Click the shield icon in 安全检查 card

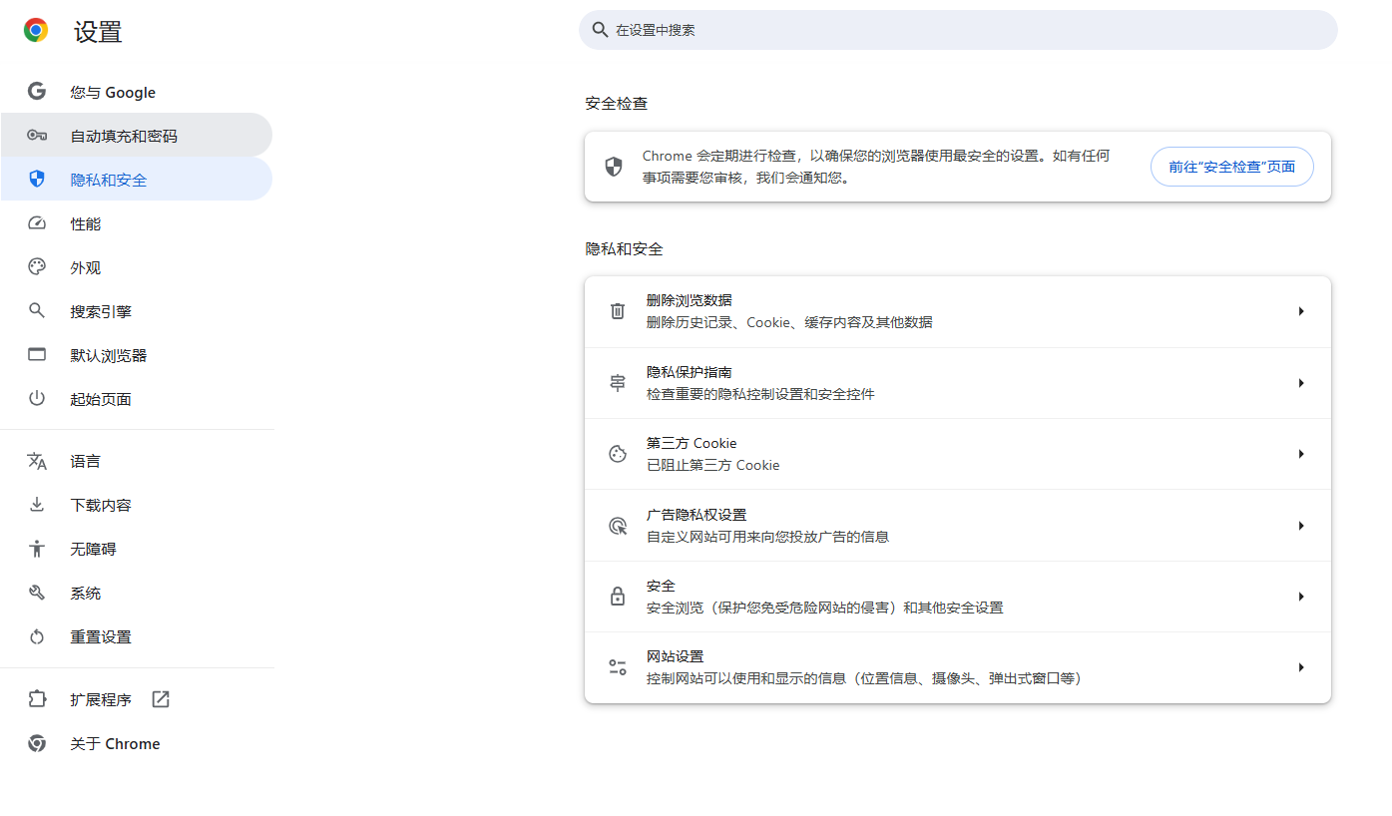(614, 167)
